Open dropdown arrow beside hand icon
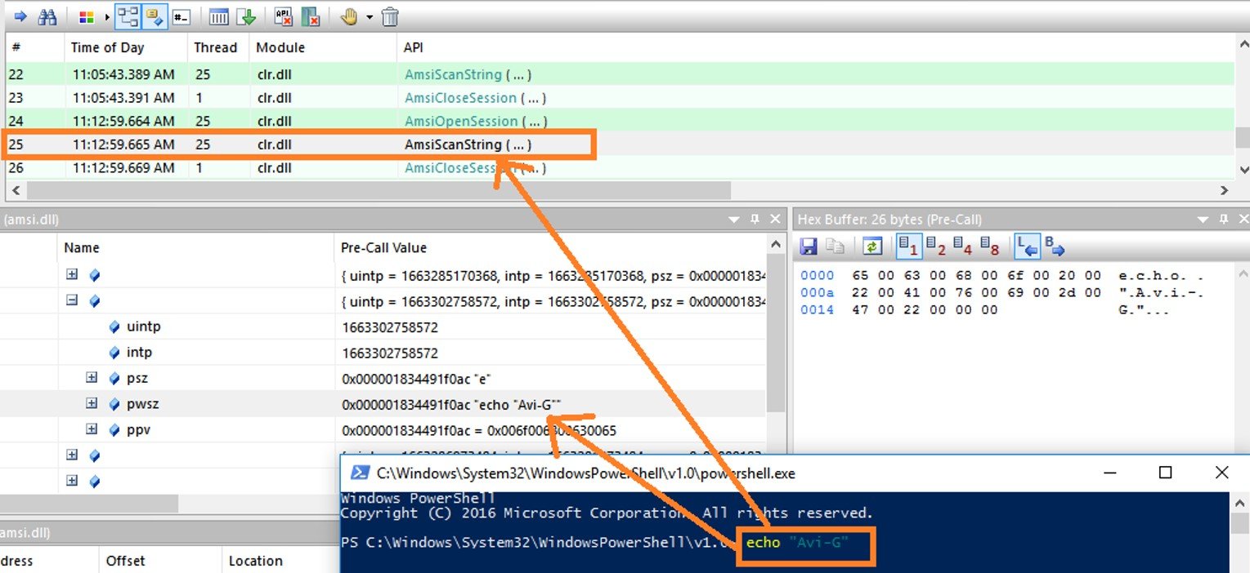This screenshot has height=573, width=1250. [x=370, y=17]
